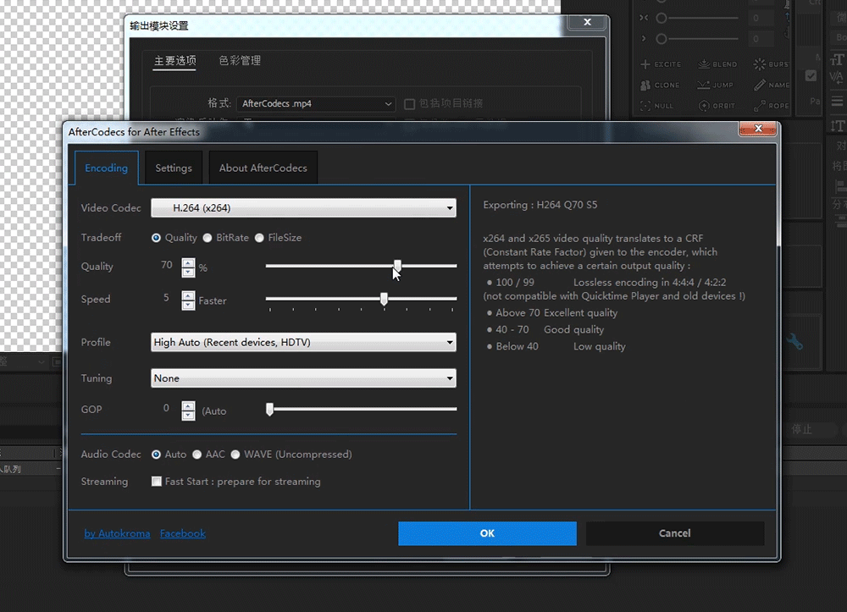The width and height of the screenshot is (847, 612).
Task: Switch to the Settings tab
Action: tap(174, 168)
